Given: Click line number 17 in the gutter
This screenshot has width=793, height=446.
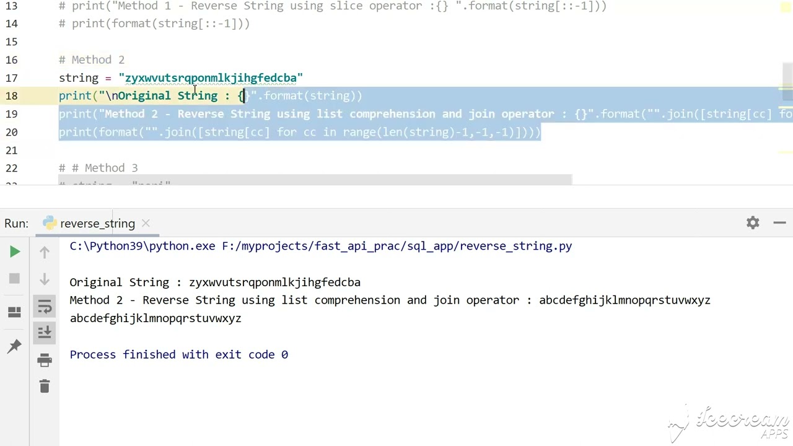Looking at the screenshot, I should tap(12, 78).
